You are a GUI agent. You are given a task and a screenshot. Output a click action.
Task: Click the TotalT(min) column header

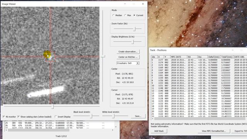click(x=227, y=57)
